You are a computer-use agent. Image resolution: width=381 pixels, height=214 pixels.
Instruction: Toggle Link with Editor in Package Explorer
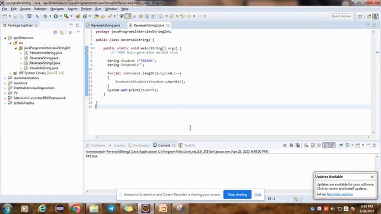(x=62, y=32)
